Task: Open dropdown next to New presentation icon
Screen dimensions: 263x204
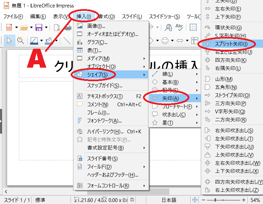Action: [x=17, y=27]
